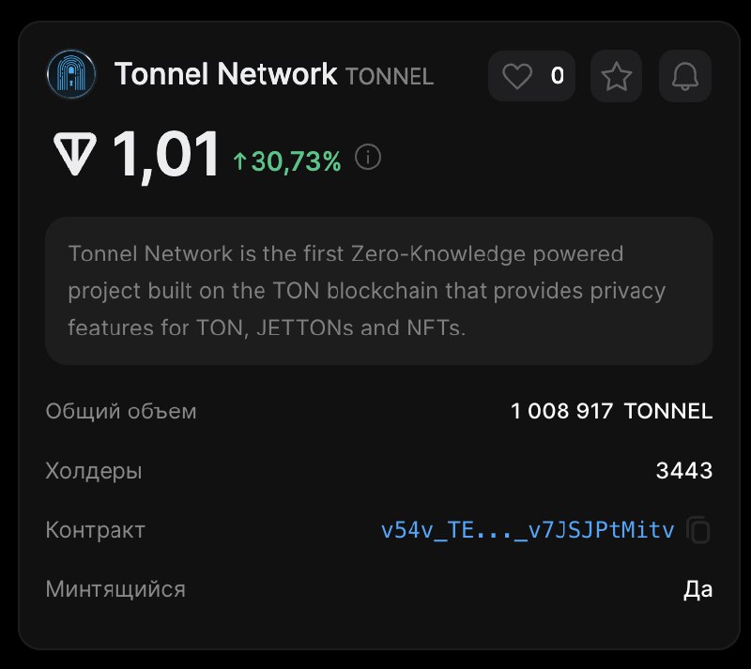Click the TONNEL ticker symbol

coord(390,77)
